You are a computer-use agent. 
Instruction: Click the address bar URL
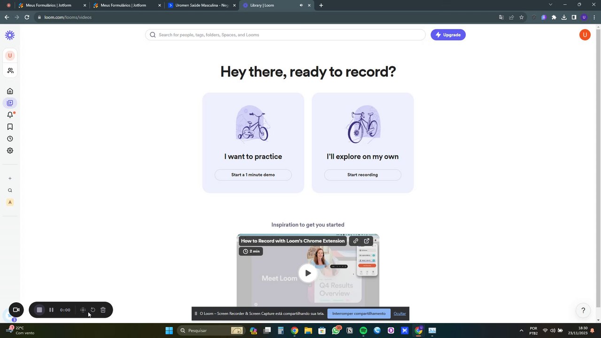pyautogui.click(x=68, y=17)
